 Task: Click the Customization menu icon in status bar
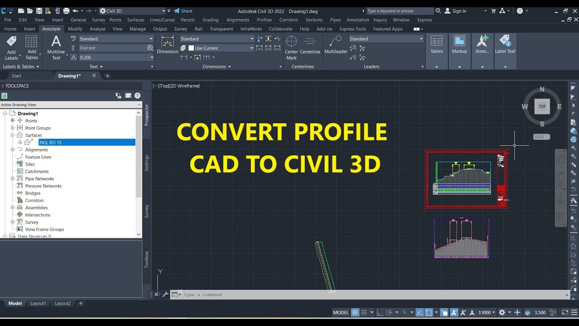[x=574, y=312]
